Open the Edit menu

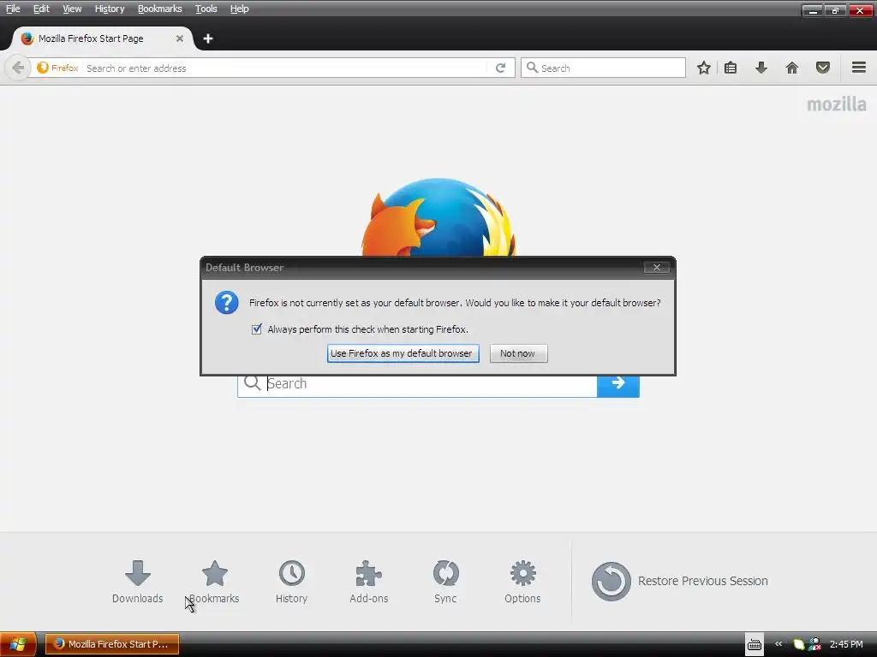coord(41,9)
